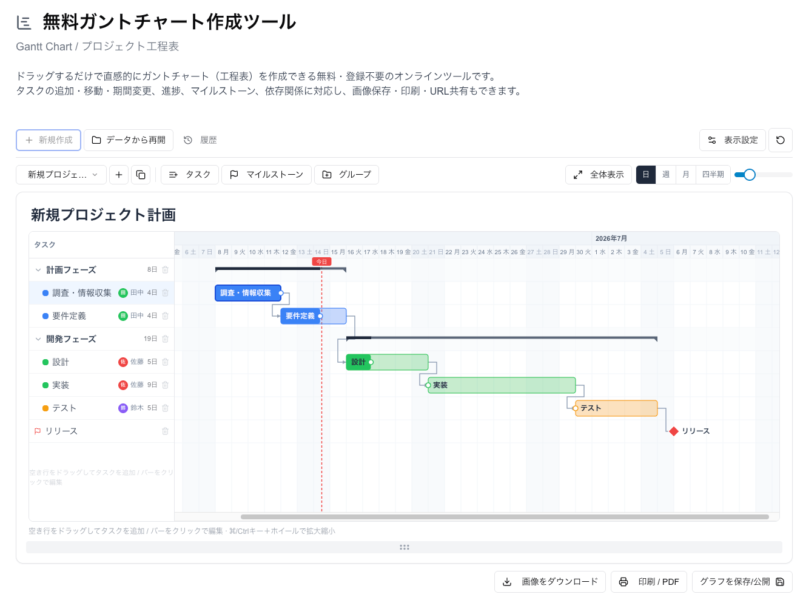Click the red リリース milestone diamond

pos(674,431)
